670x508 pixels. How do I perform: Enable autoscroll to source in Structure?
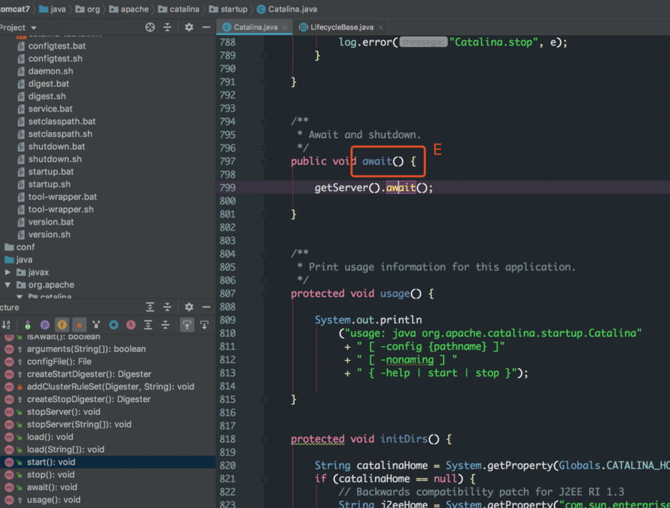click(x=187, y=325)
